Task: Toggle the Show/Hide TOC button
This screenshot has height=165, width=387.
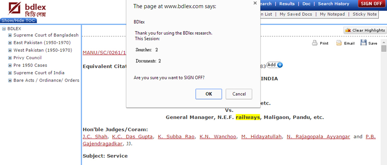Action: (x=18, y=21)
